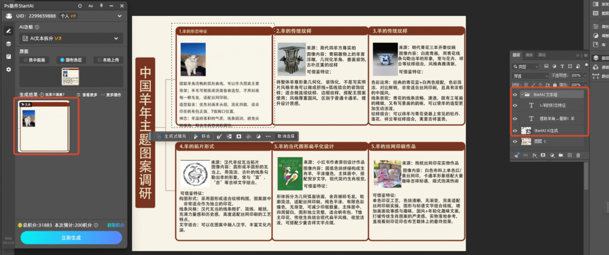Open the 填充 fill dropdown arrow
Screen dimensions: 609x255
coord(585,84)
